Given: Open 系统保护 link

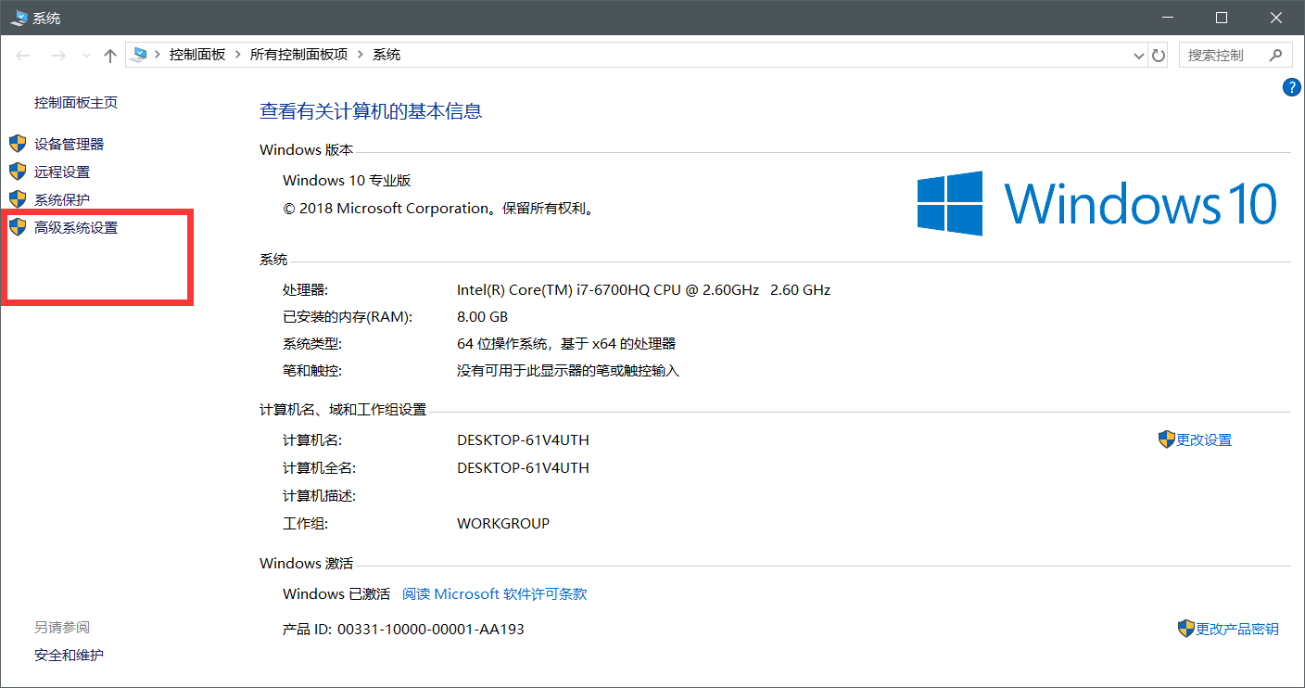Looking at the screenshot, I should (62, 199).
